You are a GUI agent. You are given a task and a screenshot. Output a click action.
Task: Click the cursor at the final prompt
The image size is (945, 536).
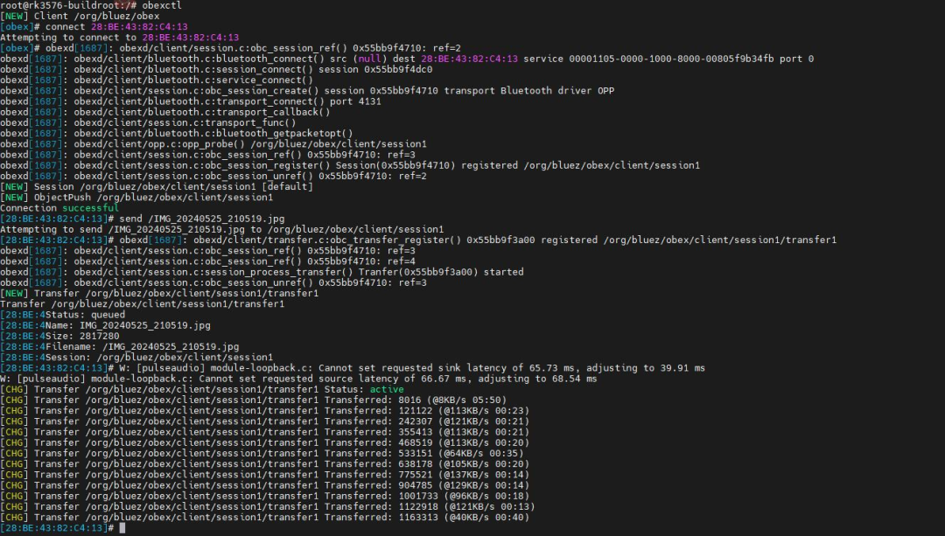pos(122,528)
